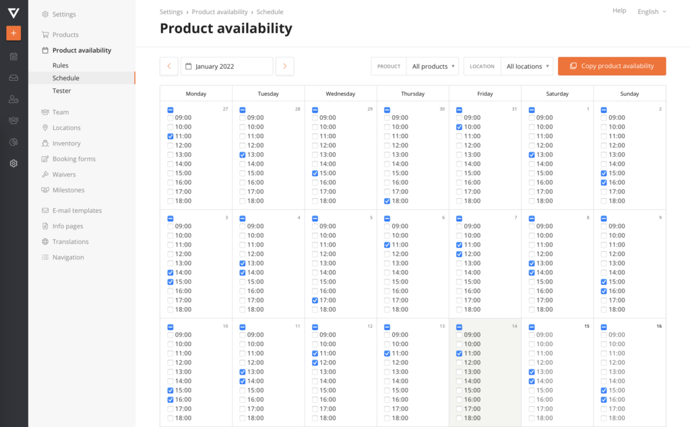The image size is (690, 427).
Task: Go to previous month with left arrow
Action: [x=168, y=66]
